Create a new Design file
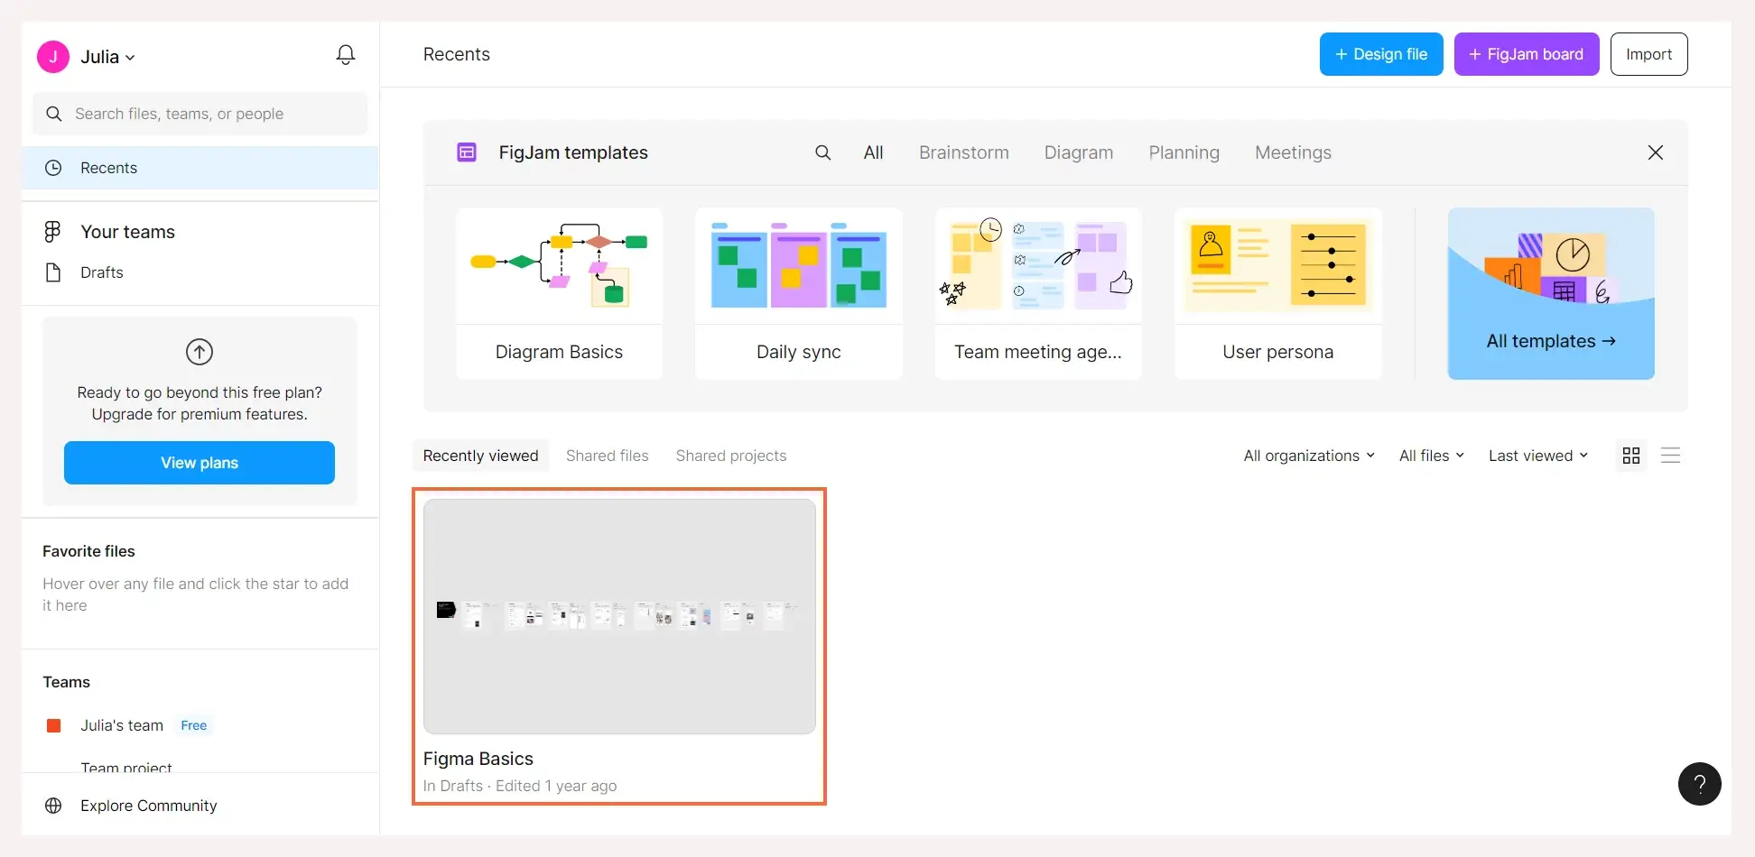 [1381, 54]
